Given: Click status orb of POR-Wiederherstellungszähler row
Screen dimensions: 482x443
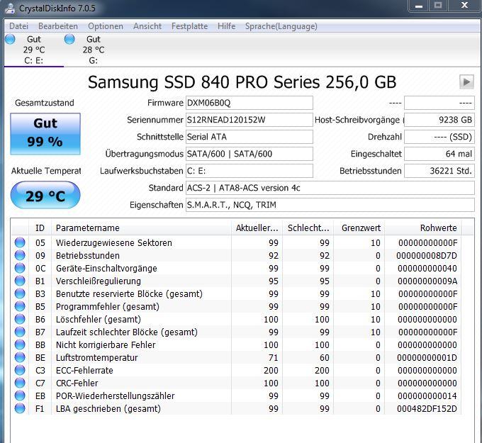Looking at the screenshot, I should pos(20,396).
